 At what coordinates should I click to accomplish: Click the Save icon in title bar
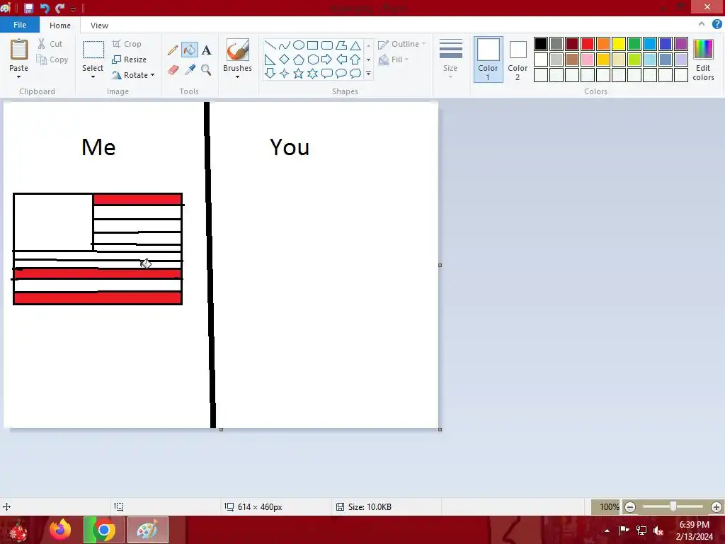28,8
